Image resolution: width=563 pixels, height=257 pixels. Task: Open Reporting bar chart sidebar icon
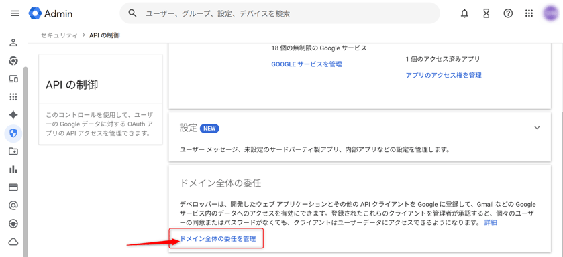(13, 169)
